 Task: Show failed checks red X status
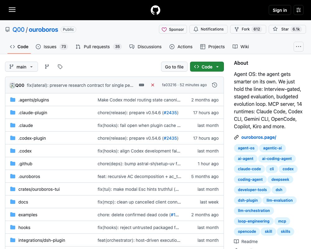pyautogui.click(x=152, y=85)
